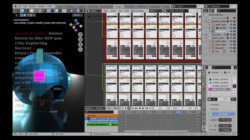Select HELMET_SECOND material slot

220,82
